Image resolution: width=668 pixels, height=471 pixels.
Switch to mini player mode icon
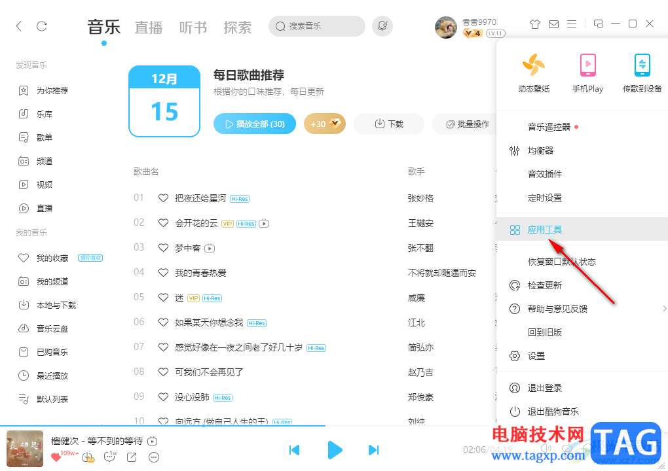point(598,24)
